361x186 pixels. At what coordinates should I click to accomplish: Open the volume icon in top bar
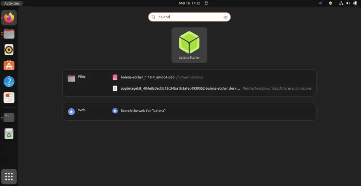[348, 3]
